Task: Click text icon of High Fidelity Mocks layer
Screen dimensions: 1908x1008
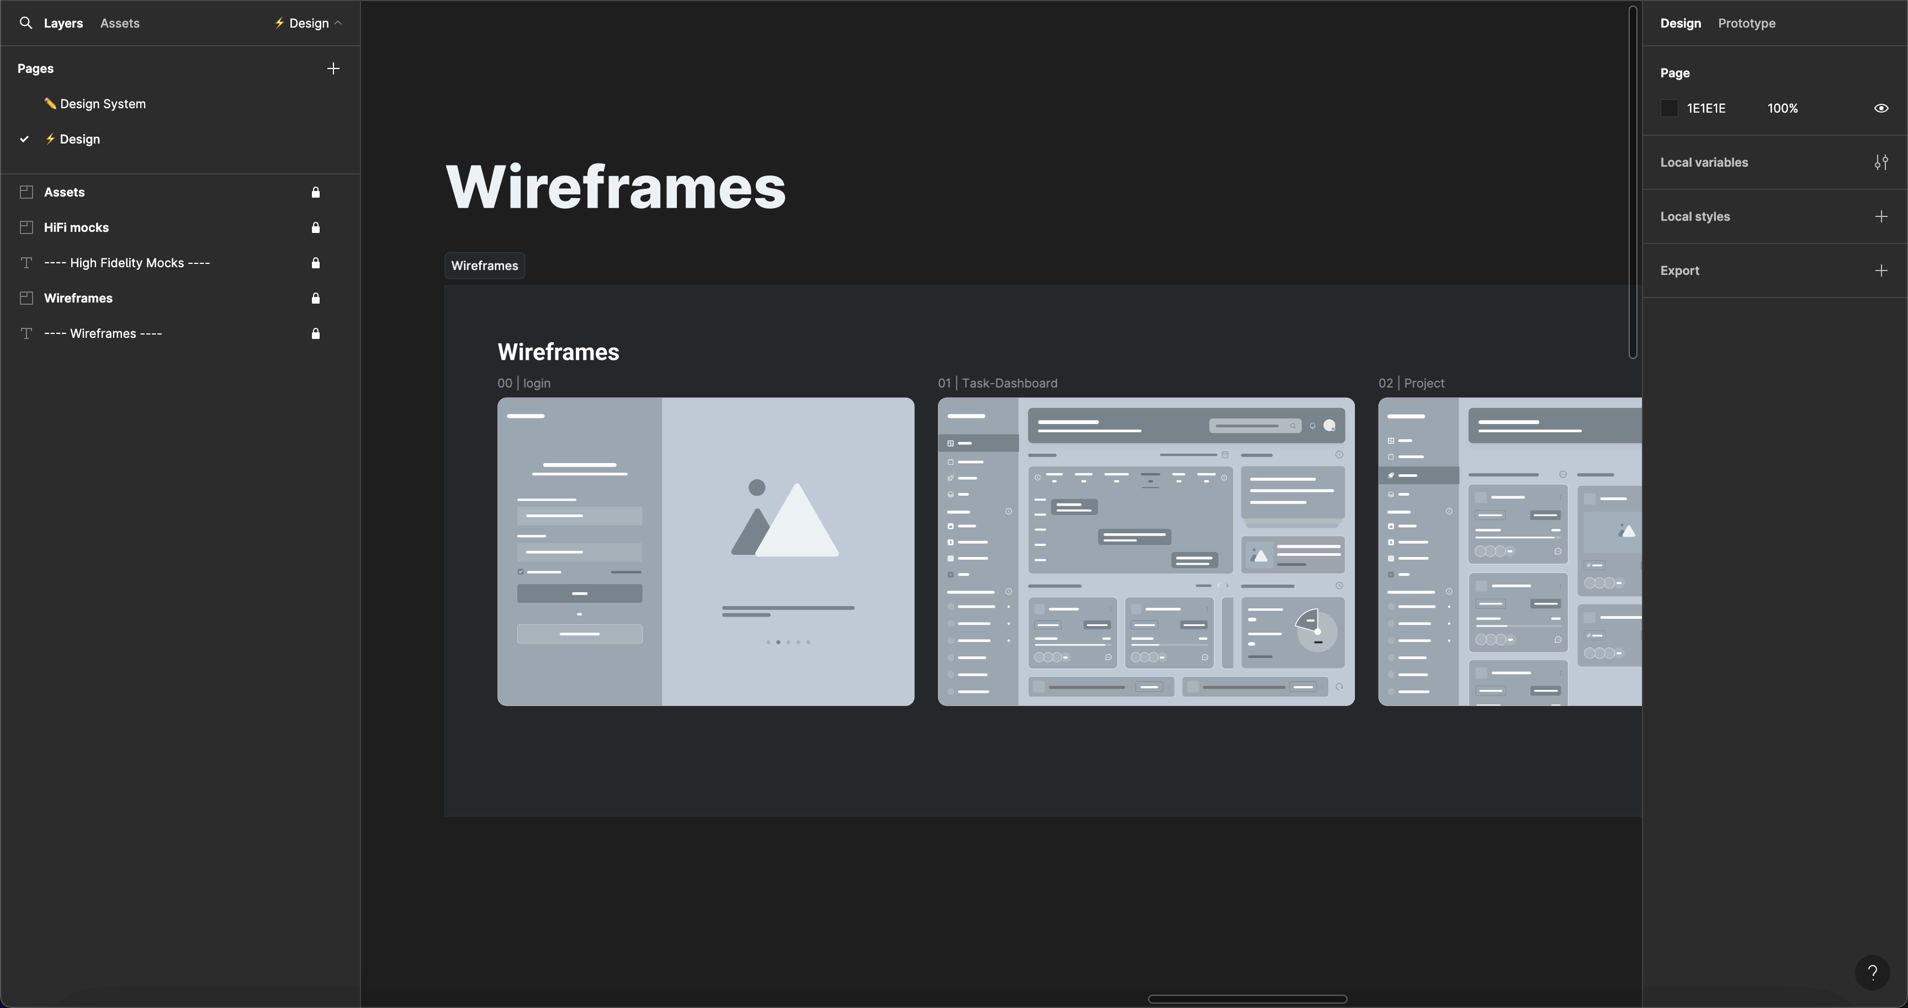Action: 26,263
